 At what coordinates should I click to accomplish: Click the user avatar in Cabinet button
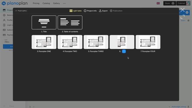tap(188, 3)
